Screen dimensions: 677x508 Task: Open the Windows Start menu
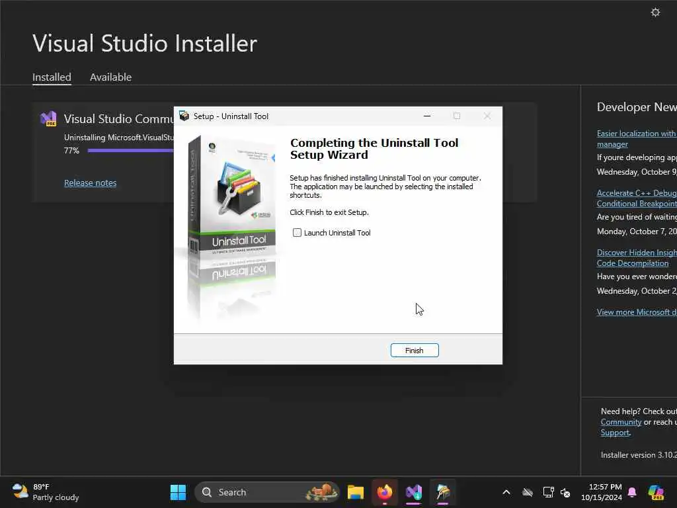tap(178, 492)
